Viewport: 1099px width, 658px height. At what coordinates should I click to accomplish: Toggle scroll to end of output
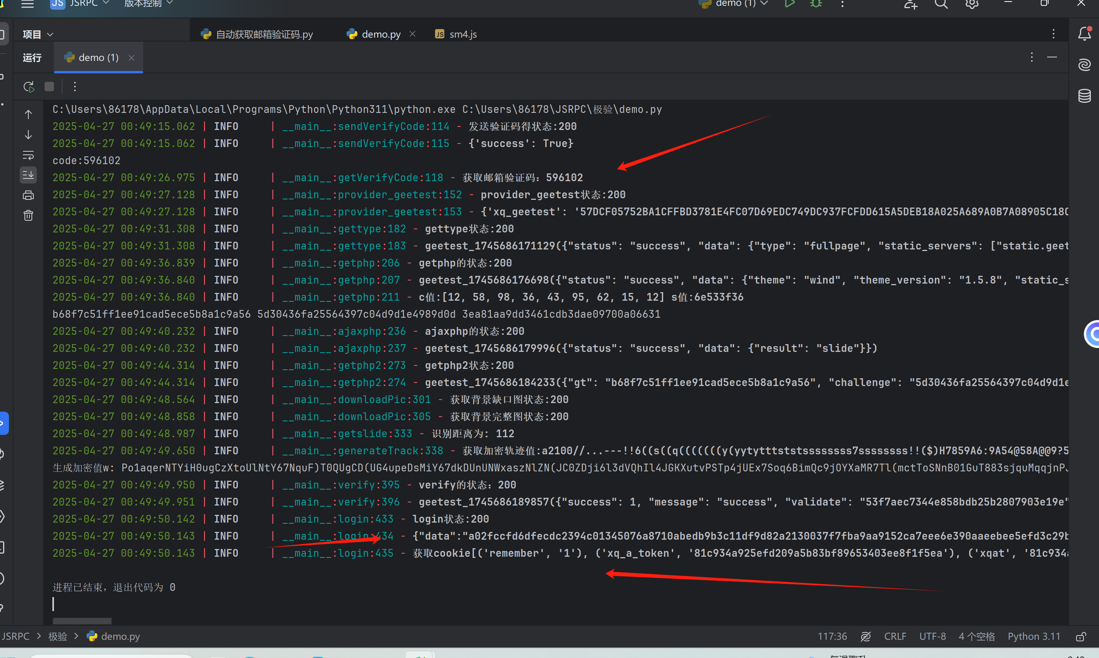[x=28, y=175]
